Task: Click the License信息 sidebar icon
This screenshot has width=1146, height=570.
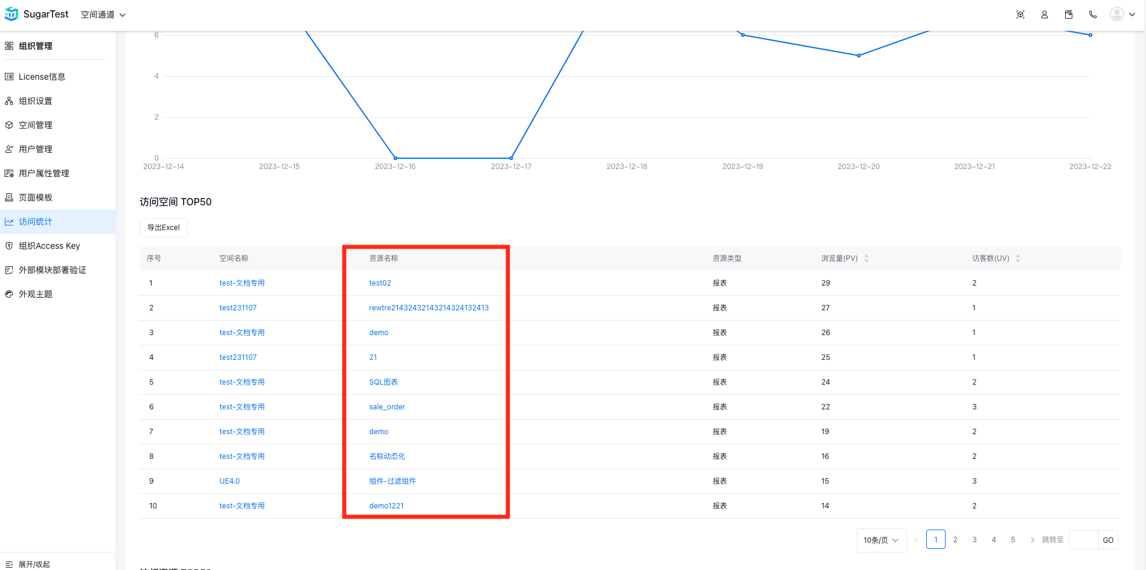Action: click(x=9, y=77)
